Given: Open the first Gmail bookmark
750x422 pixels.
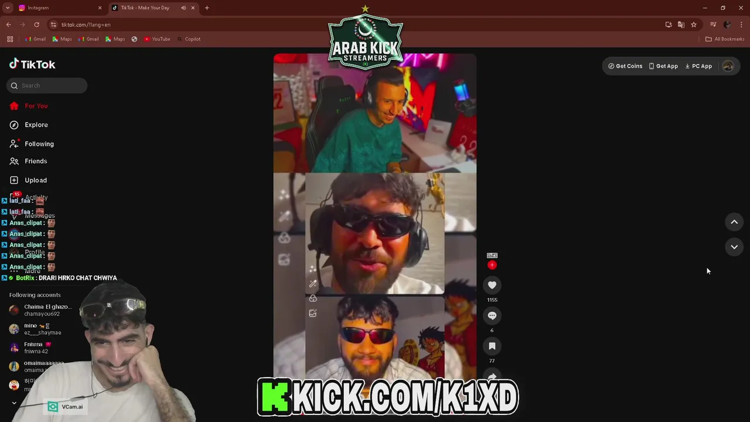Looking at the screenshot, I should point(35,39).
